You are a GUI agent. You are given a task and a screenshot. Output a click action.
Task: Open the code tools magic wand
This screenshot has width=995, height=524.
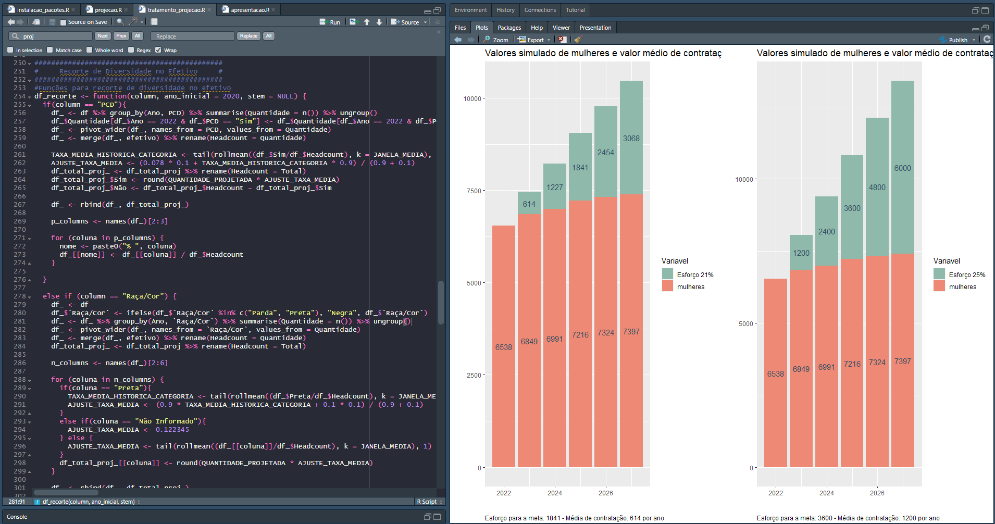(134, 22)
